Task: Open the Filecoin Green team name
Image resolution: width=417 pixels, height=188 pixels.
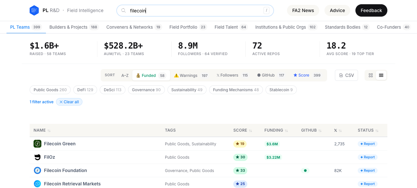Action: point(60,144)
